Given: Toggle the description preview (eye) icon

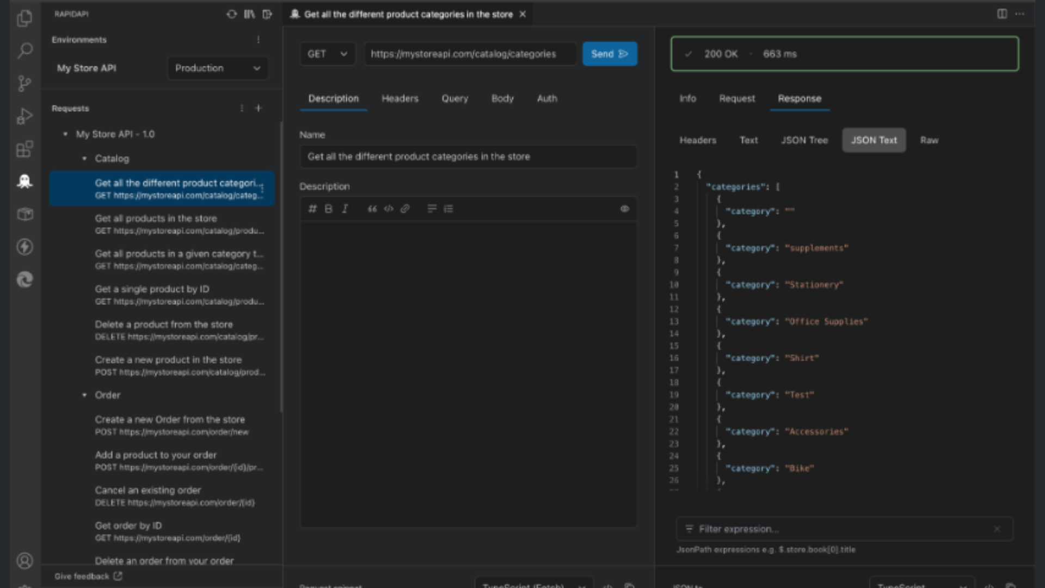Looking at the screenshot, I should point(624,209).
